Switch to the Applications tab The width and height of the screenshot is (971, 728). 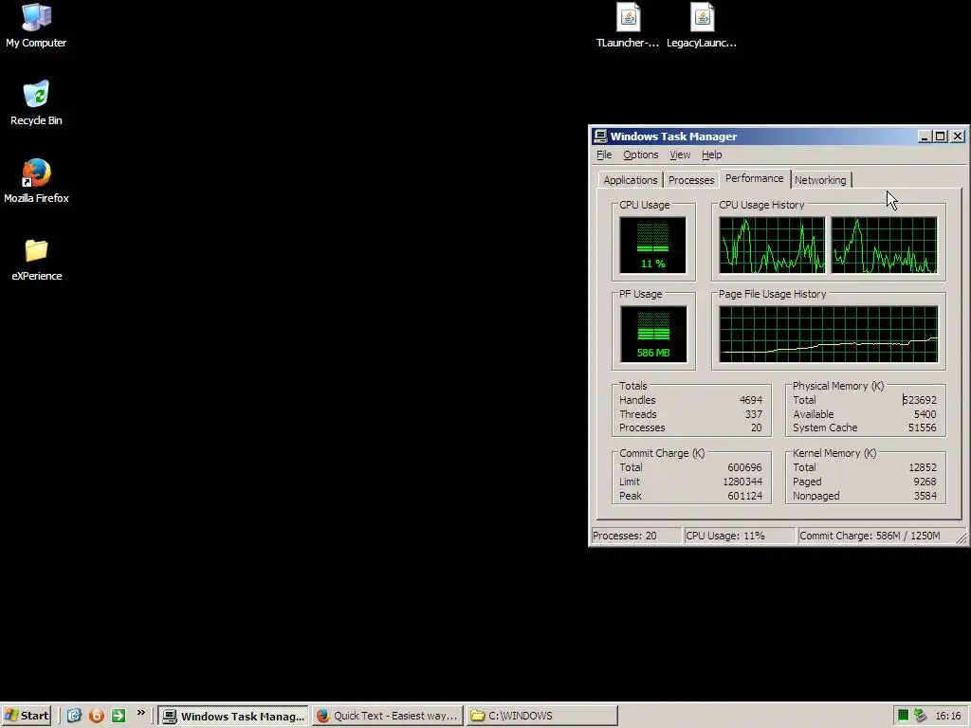(x=631, y=180)
